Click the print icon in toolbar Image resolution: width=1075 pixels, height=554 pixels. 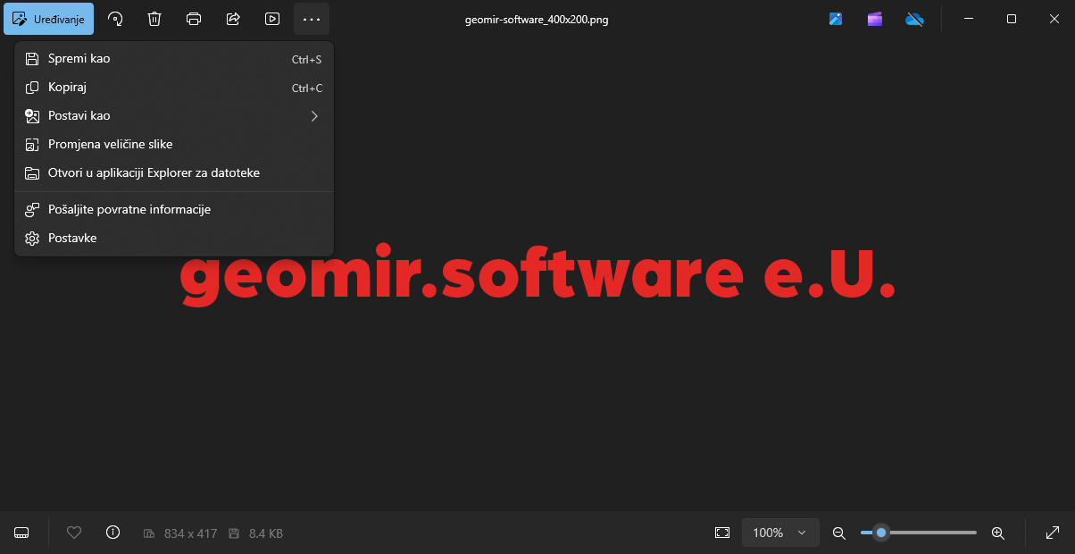pyautogui.click(x=194, y=19)
